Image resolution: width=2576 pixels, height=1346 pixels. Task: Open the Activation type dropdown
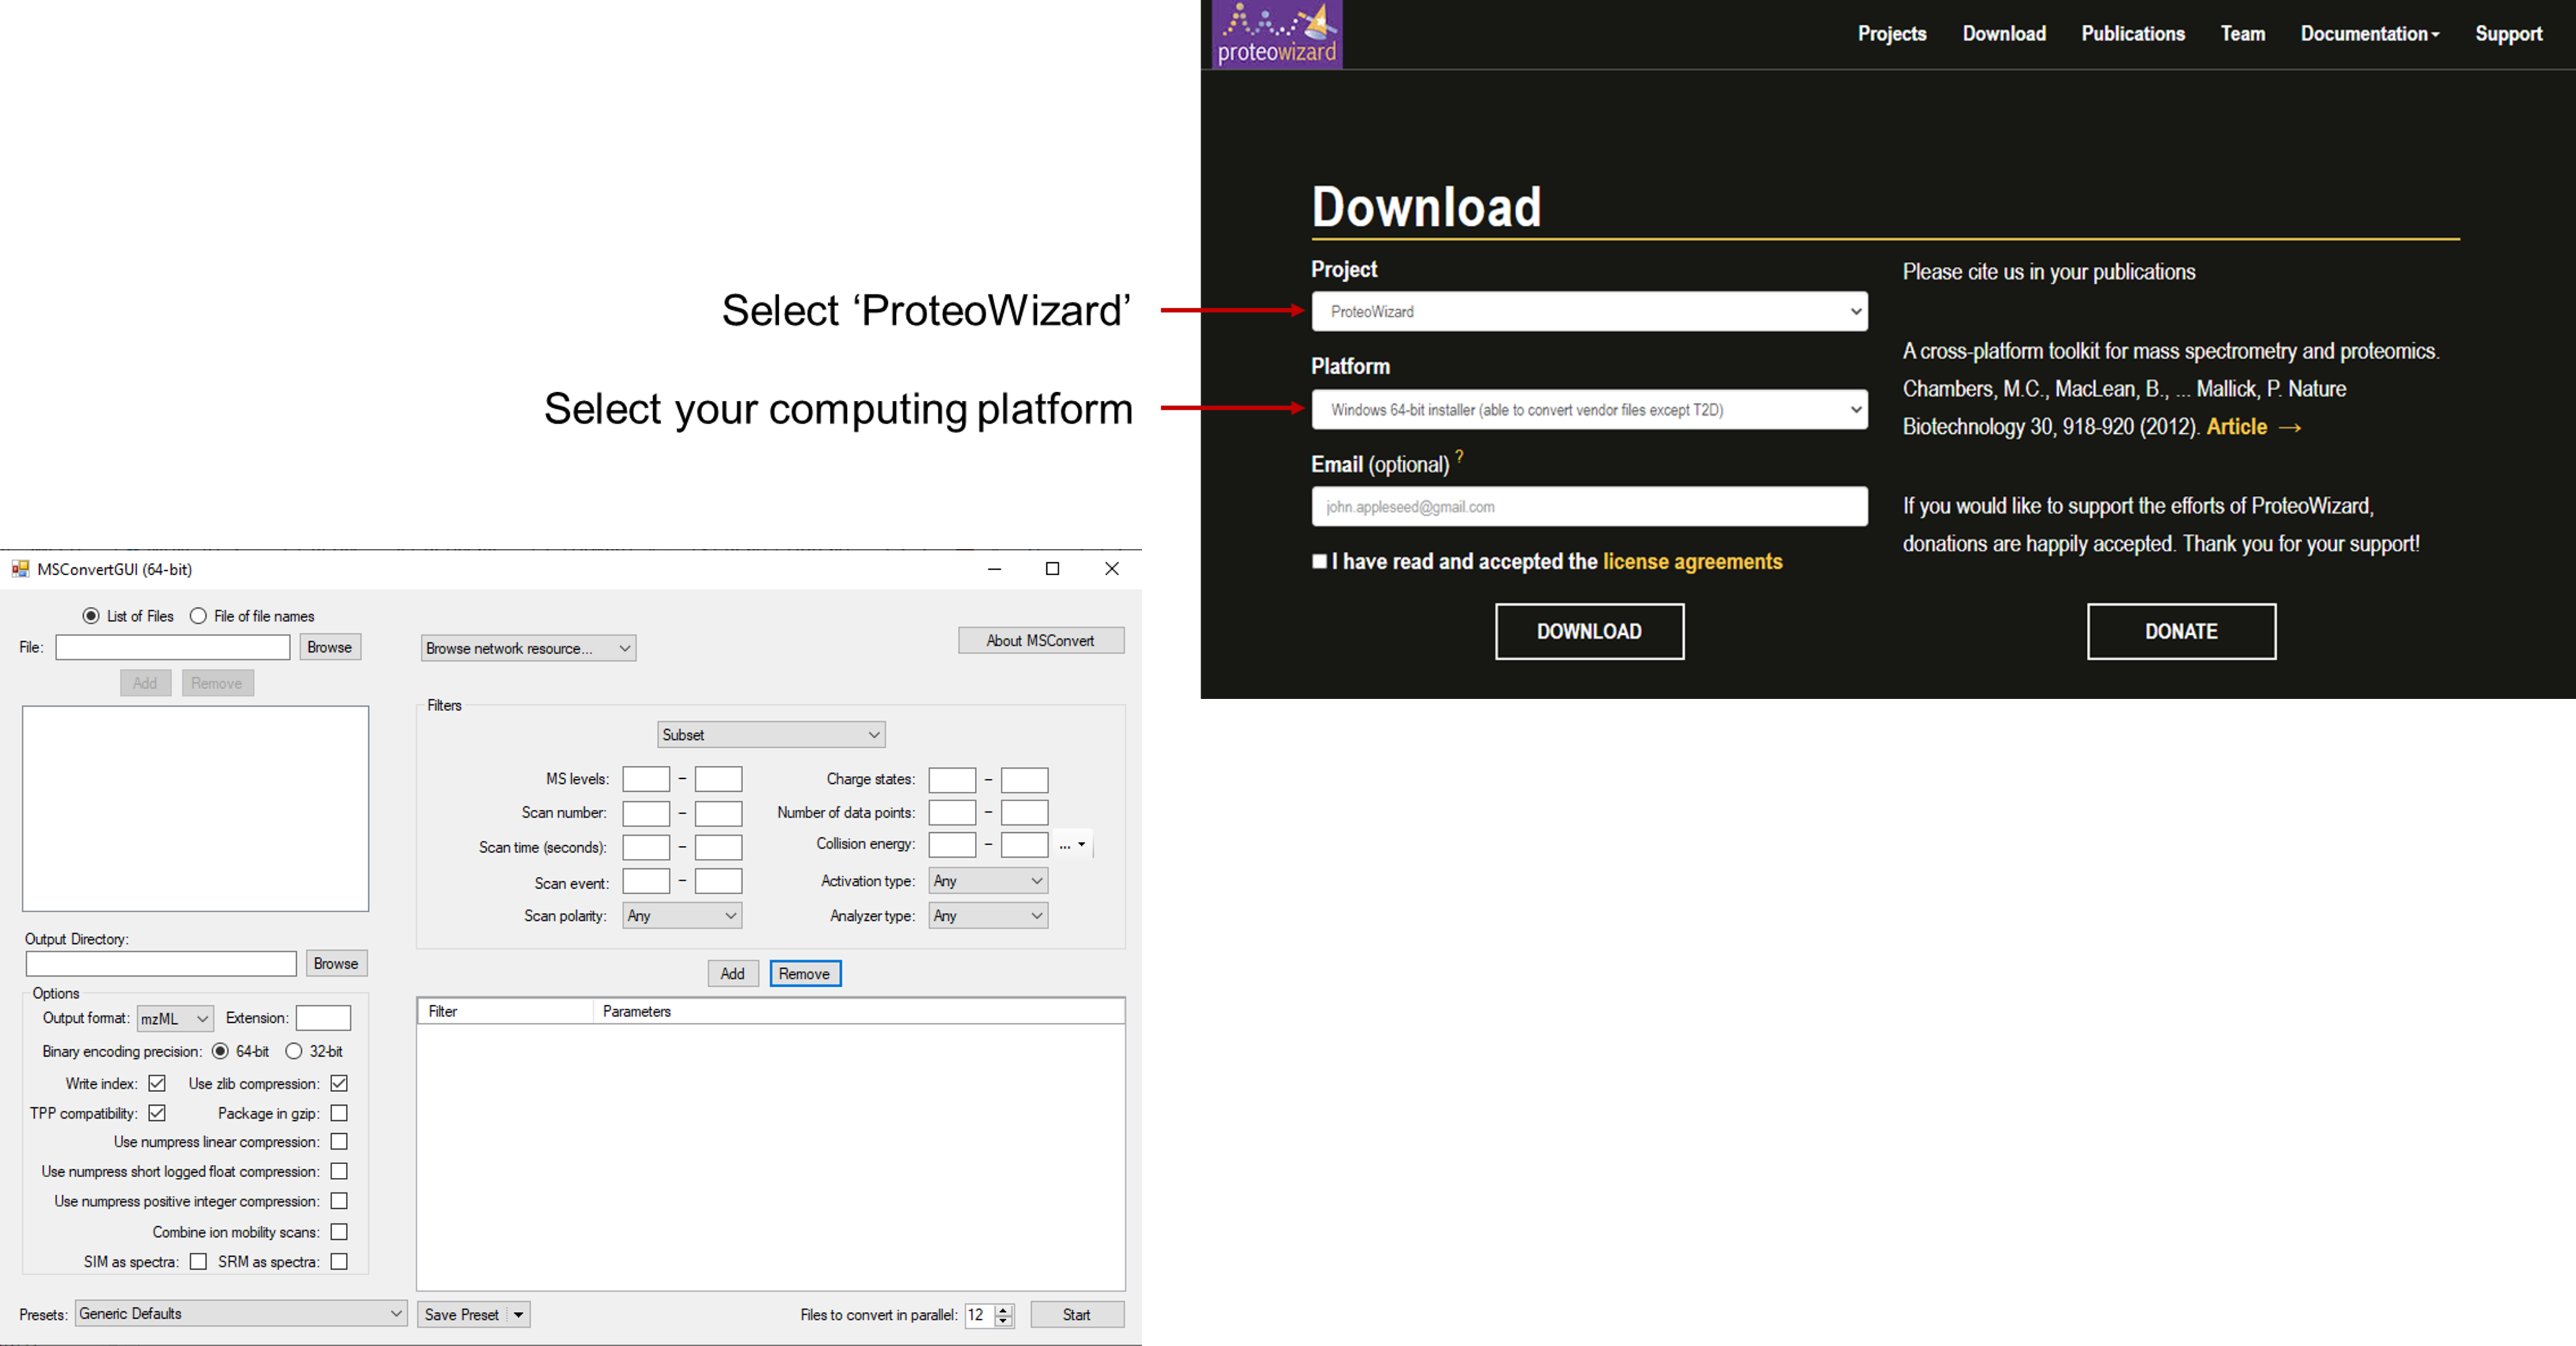[988, 881]
